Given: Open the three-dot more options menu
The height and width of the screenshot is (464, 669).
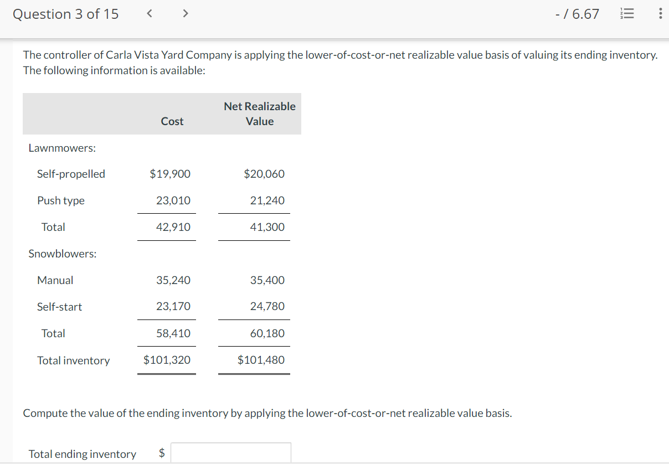Looking at the screenshot, I should [x=660, y=14].
